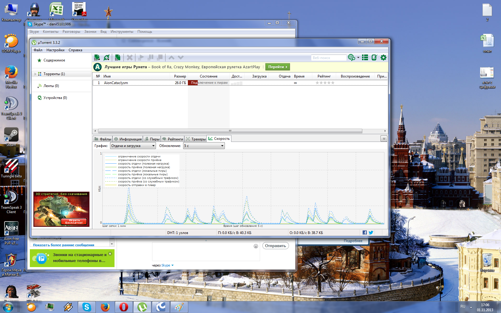Click the Pause torrent icon
Viewport: 501px width, 313px height.
click(x=151, y=58)
